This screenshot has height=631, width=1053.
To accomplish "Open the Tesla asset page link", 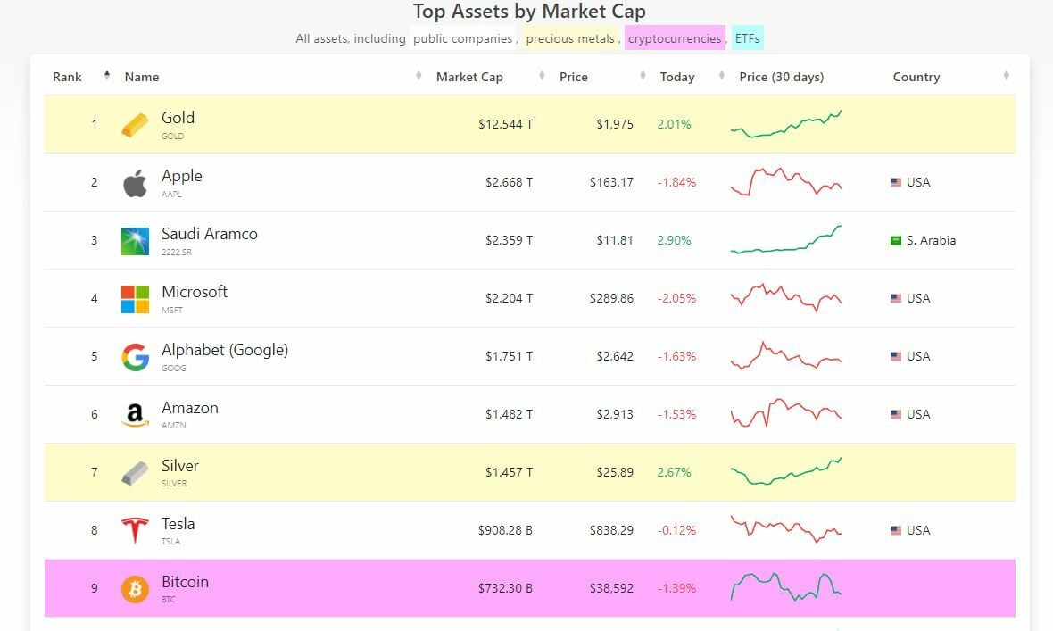I will (x=178, y=524).
